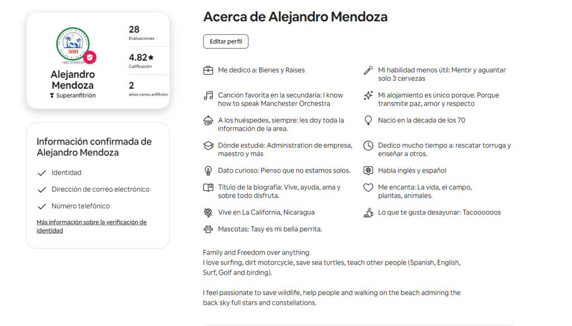
Task: Click the Alejandro Mendoza profile picture
Action: (73, 45)
